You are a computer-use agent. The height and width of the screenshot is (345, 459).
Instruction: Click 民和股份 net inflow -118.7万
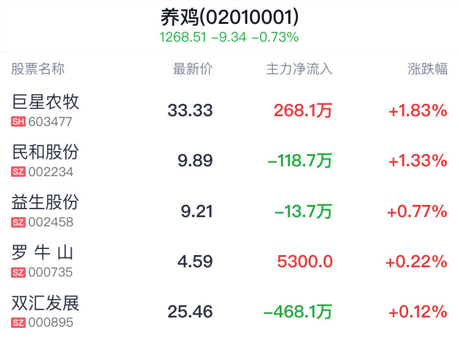(x=300, y=161)
